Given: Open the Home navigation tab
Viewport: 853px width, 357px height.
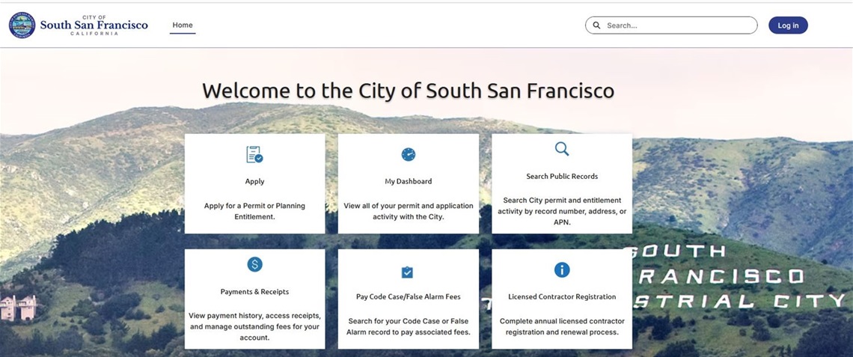Looking at the screenshot, I should [x=183, y=25].
